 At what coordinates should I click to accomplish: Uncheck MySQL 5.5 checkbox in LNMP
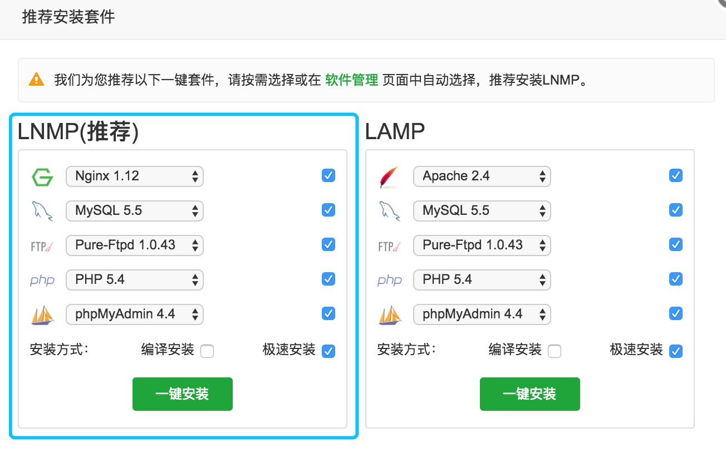point(328,210)
